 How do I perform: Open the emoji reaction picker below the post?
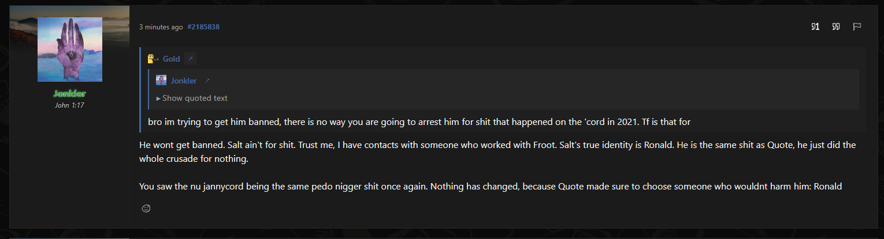point(146,208)
